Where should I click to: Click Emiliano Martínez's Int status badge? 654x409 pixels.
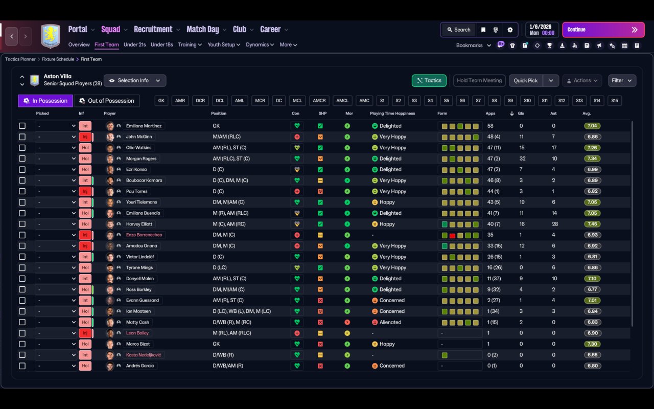85,126
